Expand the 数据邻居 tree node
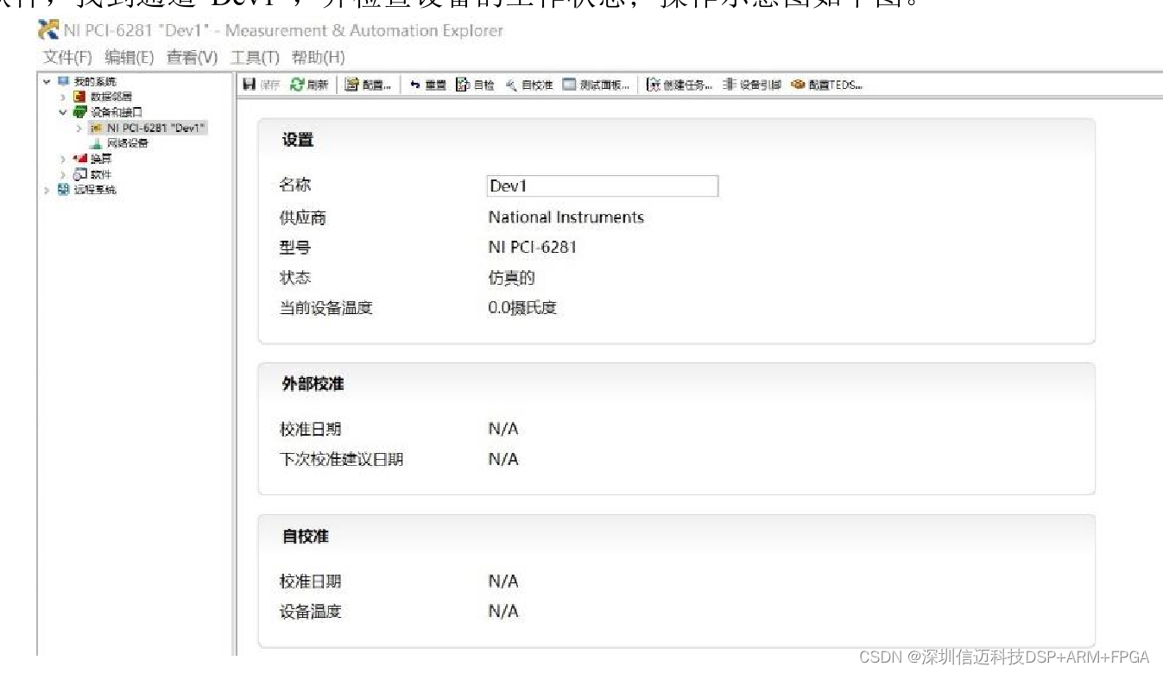The height and width of the screenshot is (673, 1163). pos(63,97)
